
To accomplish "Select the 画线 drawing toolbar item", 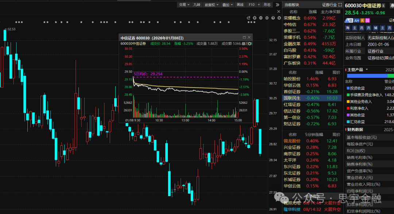I will [x=240, y=5].
